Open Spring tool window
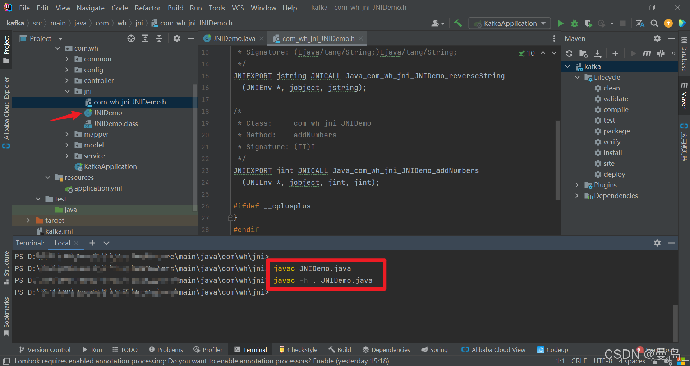 [x=434, y=350]
